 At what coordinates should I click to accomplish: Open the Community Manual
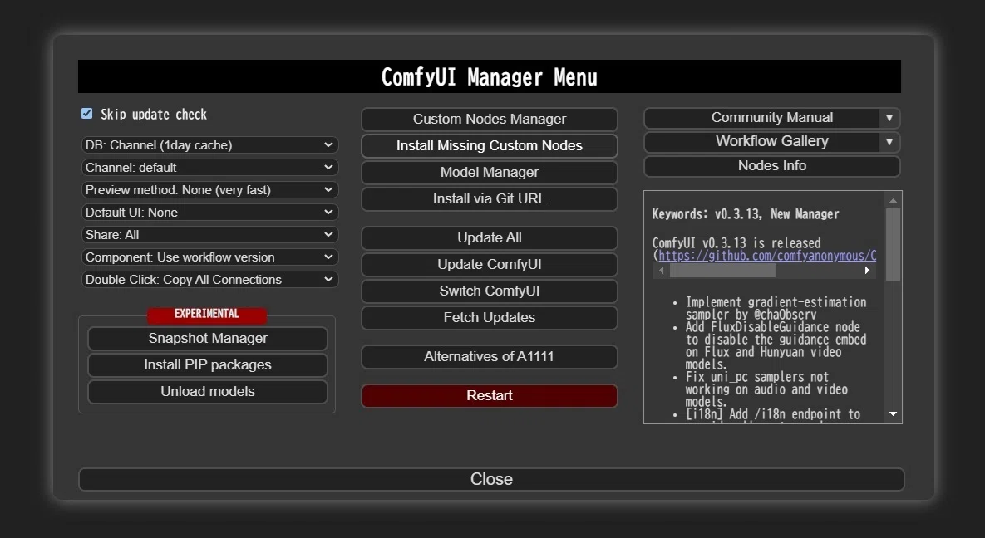click(x=762, y=118)
